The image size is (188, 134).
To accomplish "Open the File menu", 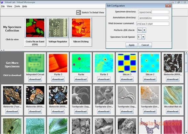I will [x=3, y=7].
